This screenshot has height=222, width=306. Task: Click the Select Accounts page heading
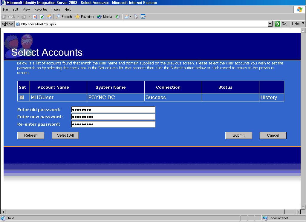pyautogui.click(x=47, y=52)
